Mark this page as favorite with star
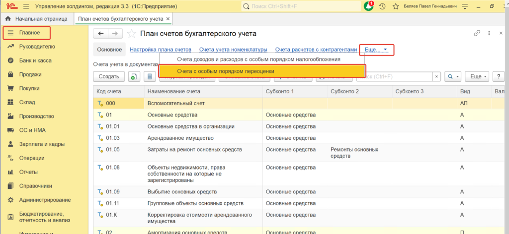 [x=132, y=34]
